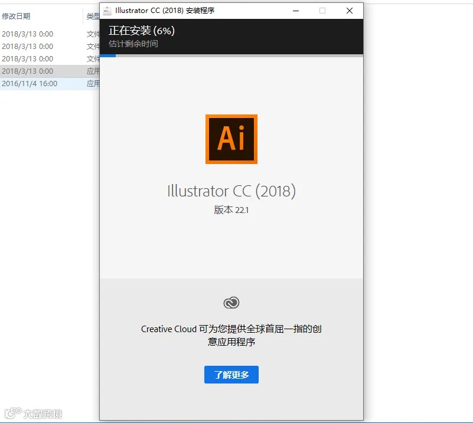Image resolution: width=473 pixels, height=423 pixels.
Task: Click the 正在安装 (6%) status text
Action: tap(142, 31)
